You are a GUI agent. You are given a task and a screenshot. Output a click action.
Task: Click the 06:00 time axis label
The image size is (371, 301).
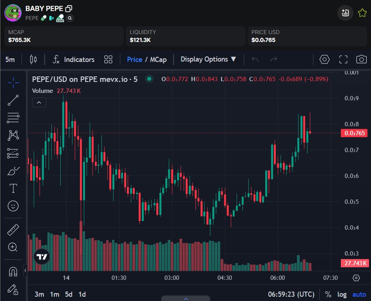(x=277, y=278)
